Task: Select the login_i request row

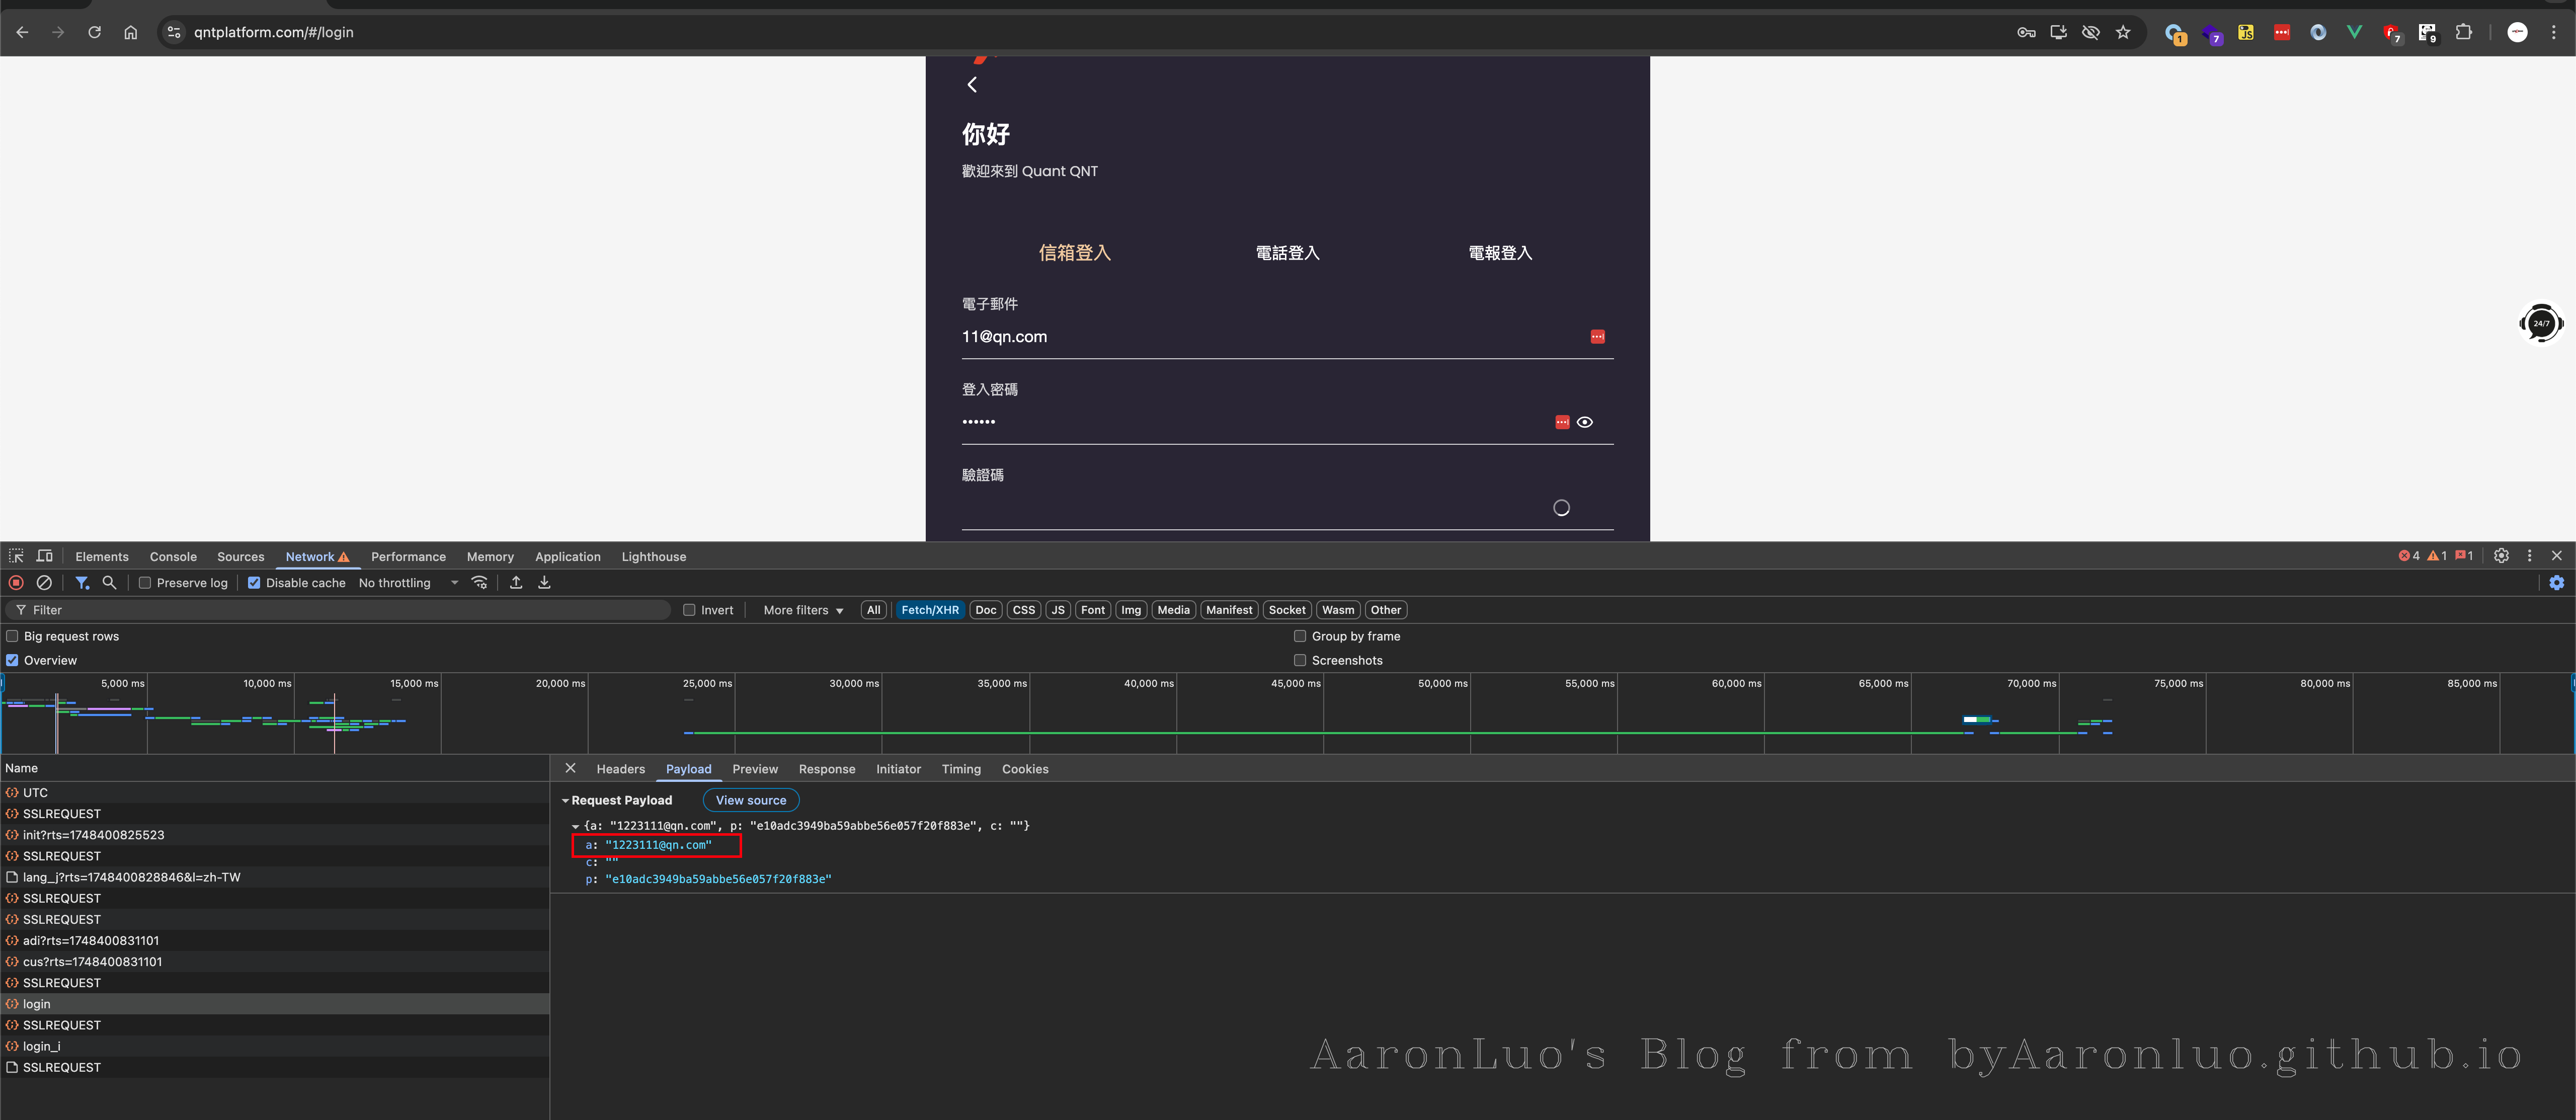Action: tap(42, 1046)
